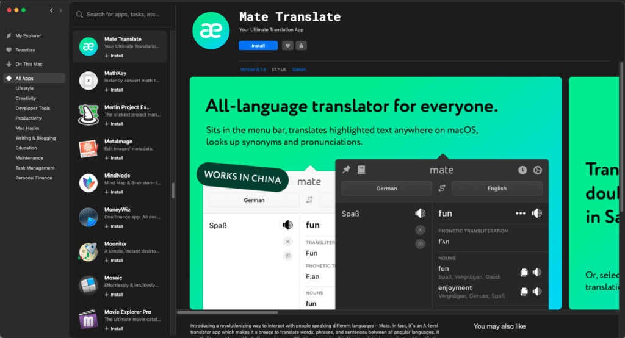Select the Writing & Blogging category
This screenshot has width=625, height=338.
click(x=35, y=138)
